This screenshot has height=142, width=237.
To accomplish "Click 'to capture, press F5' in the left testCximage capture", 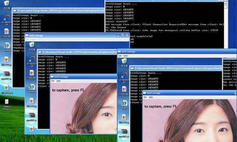I will (x=68, y=90).
